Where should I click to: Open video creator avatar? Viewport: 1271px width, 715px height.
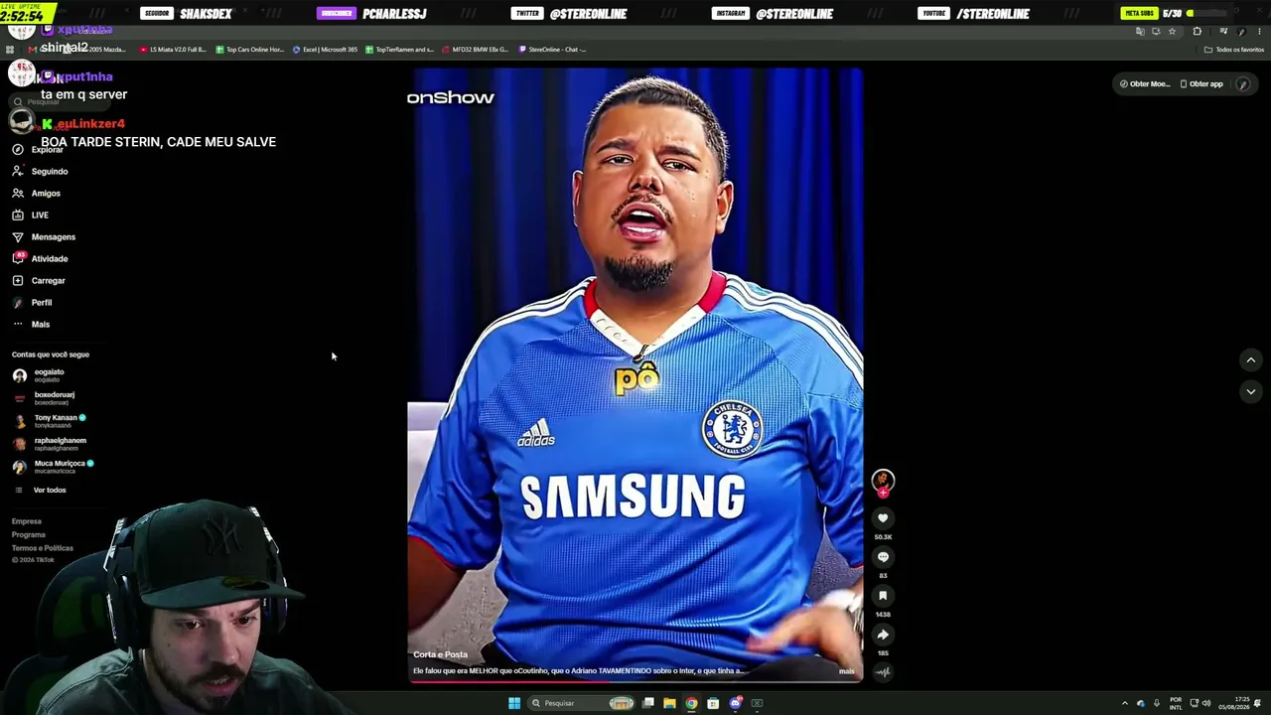tap(883, 482)
